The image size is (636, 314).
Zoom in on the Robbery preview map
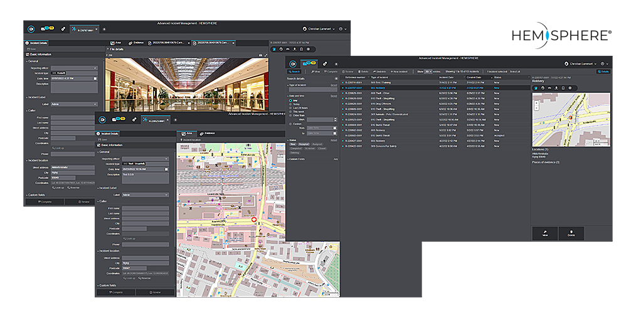[537, 103]
